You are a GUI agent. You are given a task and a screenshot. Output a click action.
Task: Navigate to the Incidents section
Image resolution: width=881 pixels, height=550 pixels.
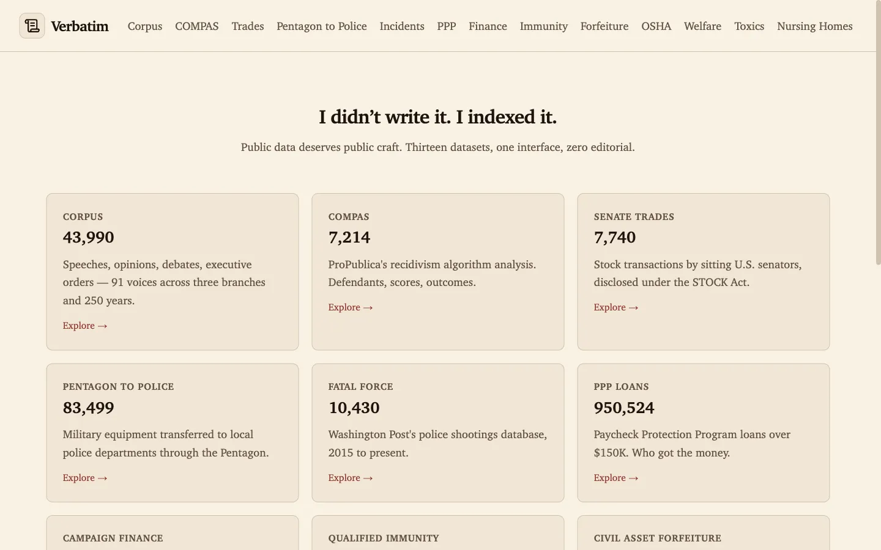point(401,26)
